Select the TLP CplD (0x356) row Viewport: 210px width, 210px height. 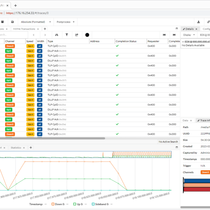(x=90, y=46)
